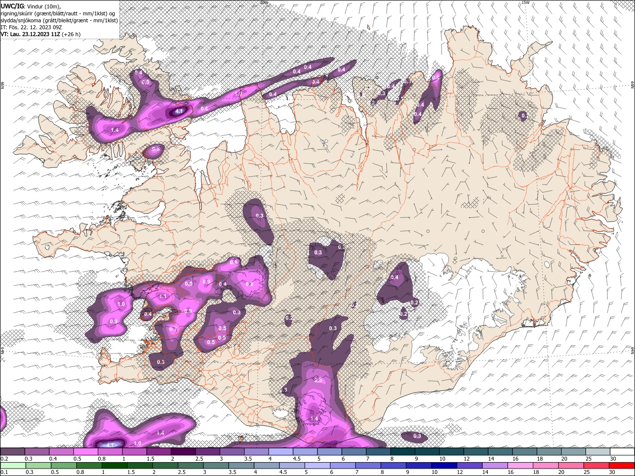Screen dimensions: 635x476
Task: Click the 'UWC/IG: Vindur (10m)' title text
Action: (x=30, y=6)
